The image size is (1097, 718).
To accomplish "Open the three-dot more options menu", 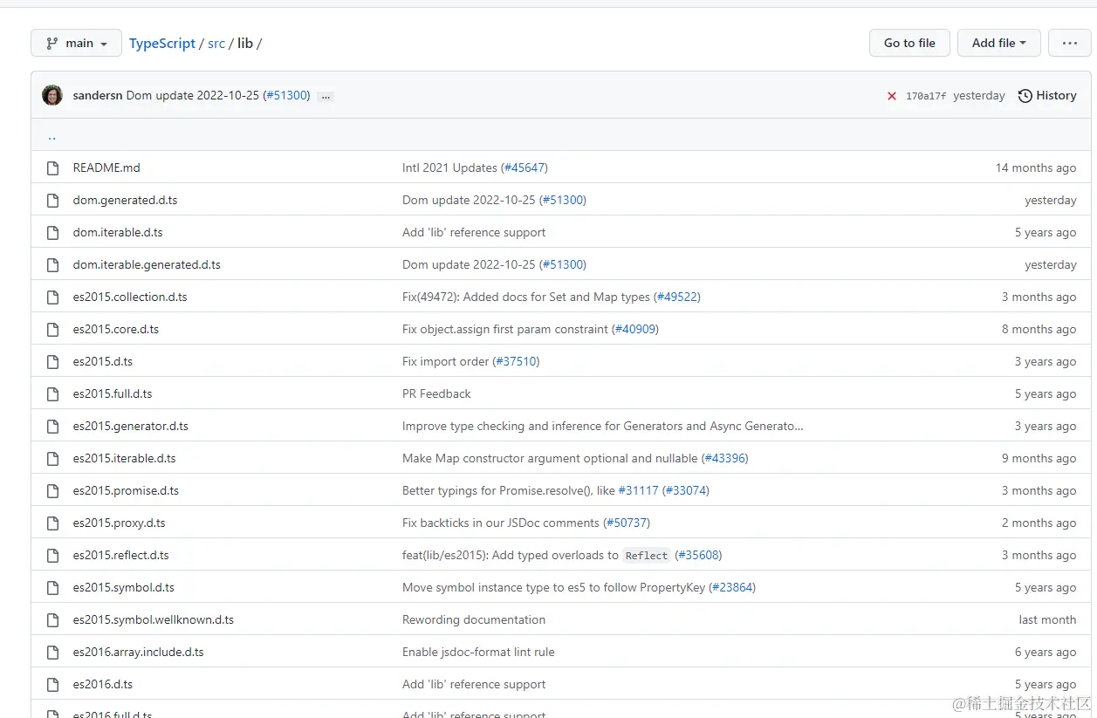I will tap(1069, 43).
